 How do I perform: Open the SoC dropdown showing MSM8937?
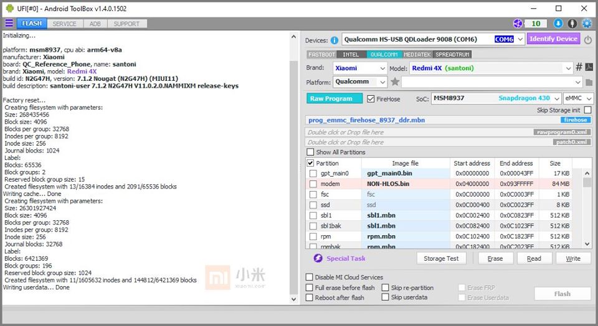pos(496,98)
